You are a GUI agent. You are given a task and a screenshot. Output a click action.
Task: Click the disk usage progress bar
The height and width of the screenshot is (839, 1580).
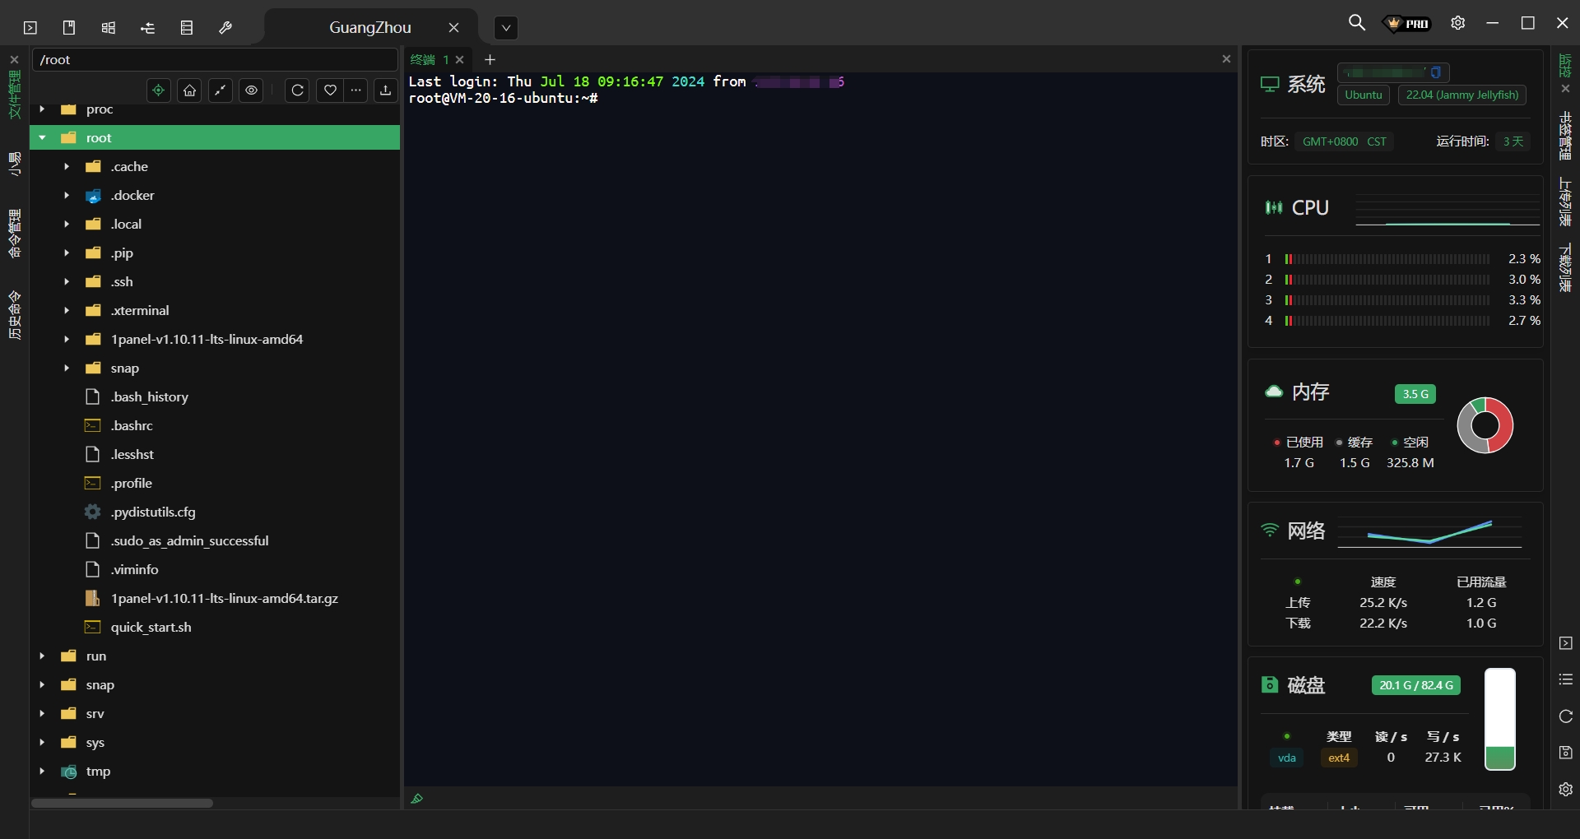point(1500,720)
